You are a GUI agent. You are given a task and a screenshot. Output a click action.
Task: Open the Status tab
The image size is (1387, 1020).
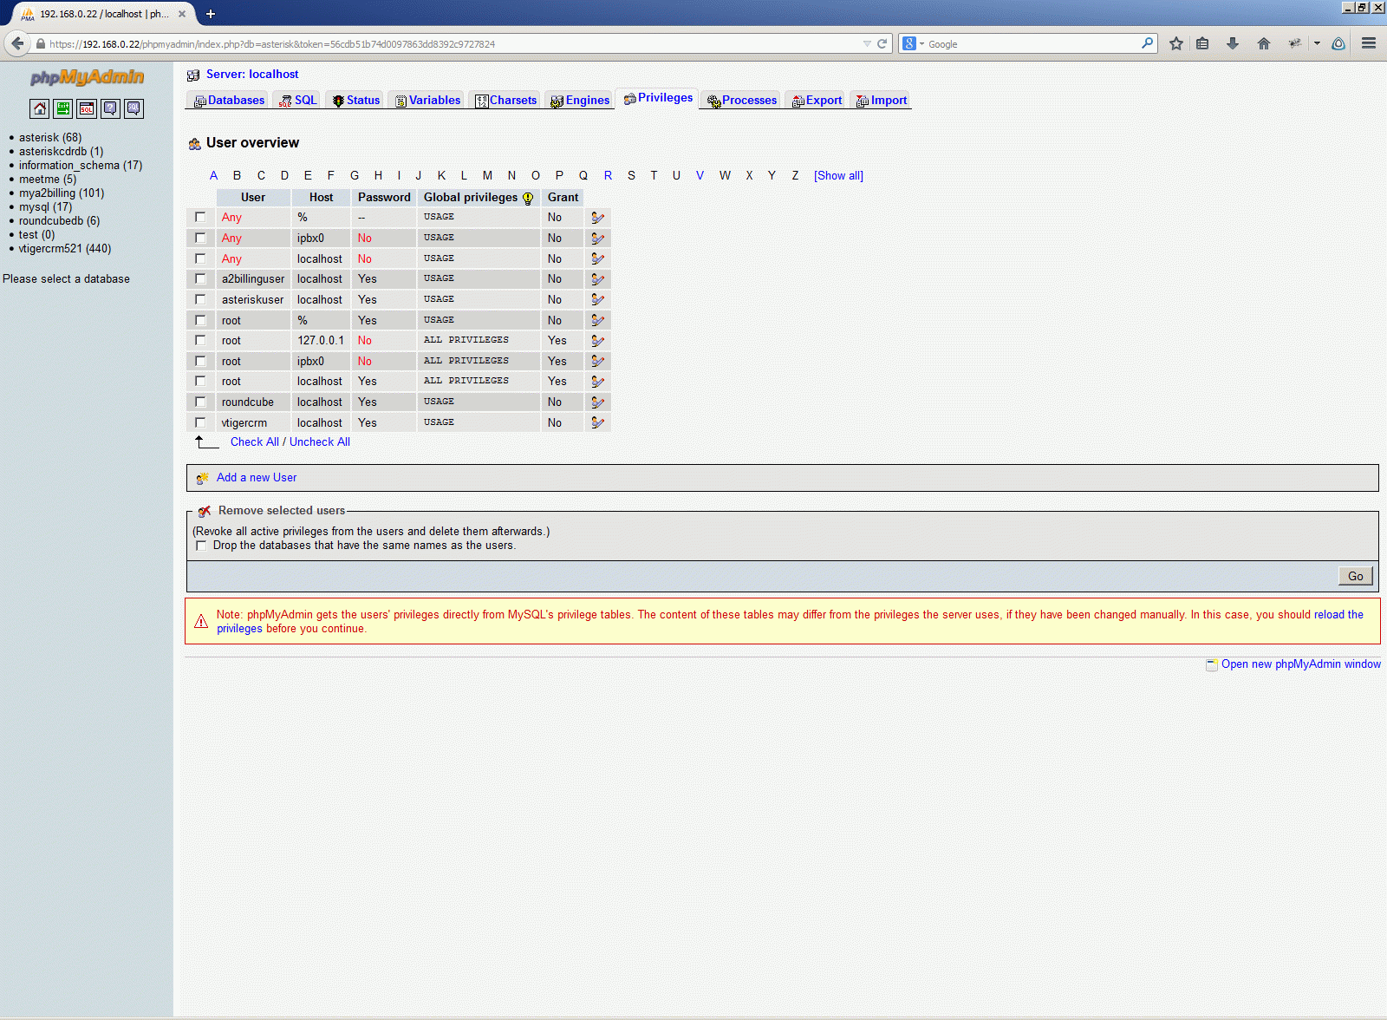click(x=356, y=101)
